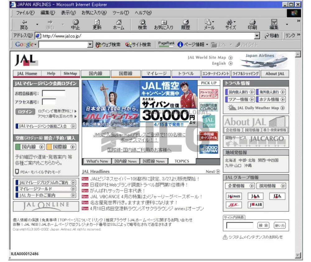Click the サイト内検索 text field
The image size is (311, 262).
(x=240, y=225)
